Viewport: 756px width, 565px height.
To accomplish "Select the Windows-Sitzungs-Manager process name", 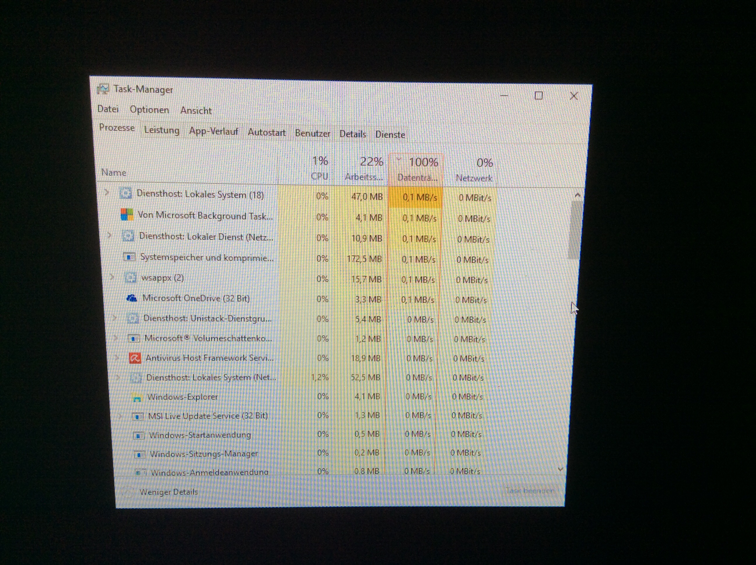I will tap(204, 454).
